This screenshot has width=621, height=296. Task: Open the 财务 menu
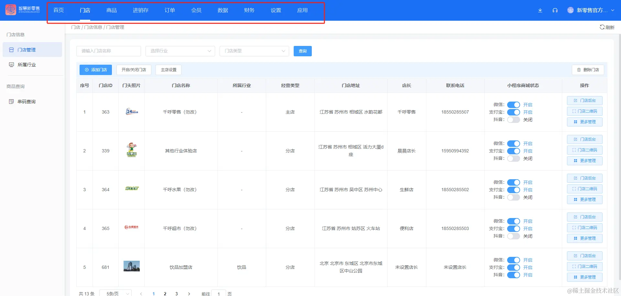coord(249,10)
